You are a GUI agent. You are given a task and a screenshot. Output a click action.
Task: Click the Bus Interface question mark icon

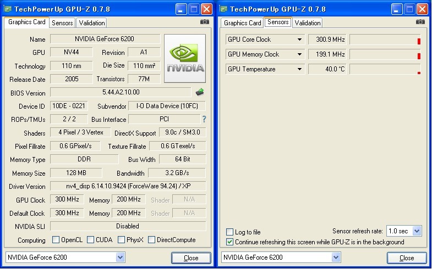tap(204, 119)
